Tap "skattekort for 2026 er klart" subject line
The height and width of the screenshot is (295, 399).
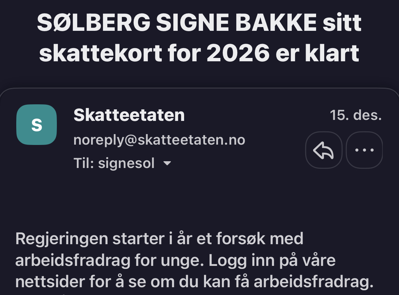[x=199, y=53]
